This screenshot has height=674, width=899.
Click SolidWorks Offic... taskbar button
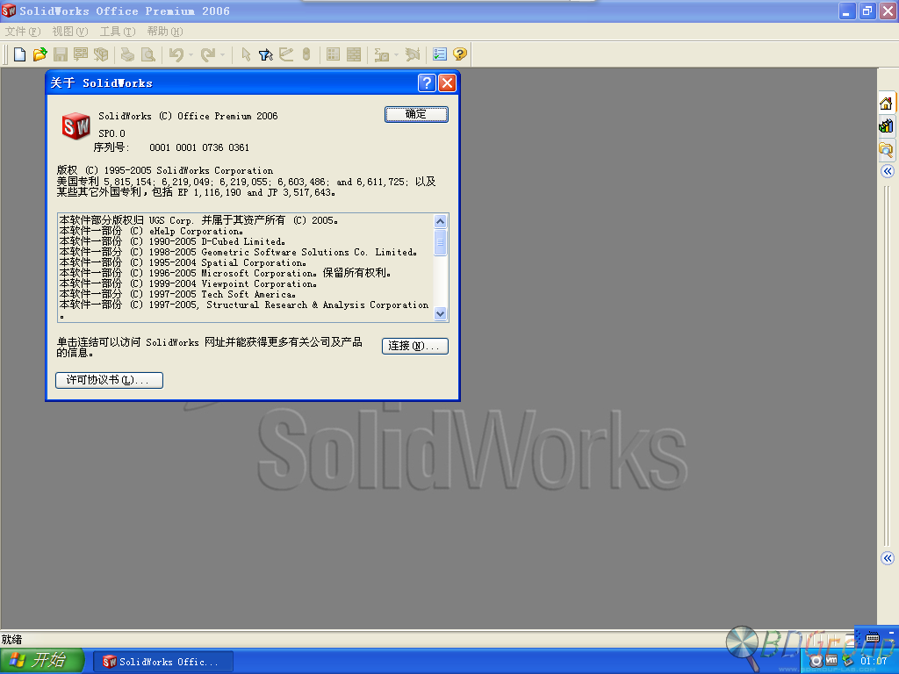pos(162,662)
